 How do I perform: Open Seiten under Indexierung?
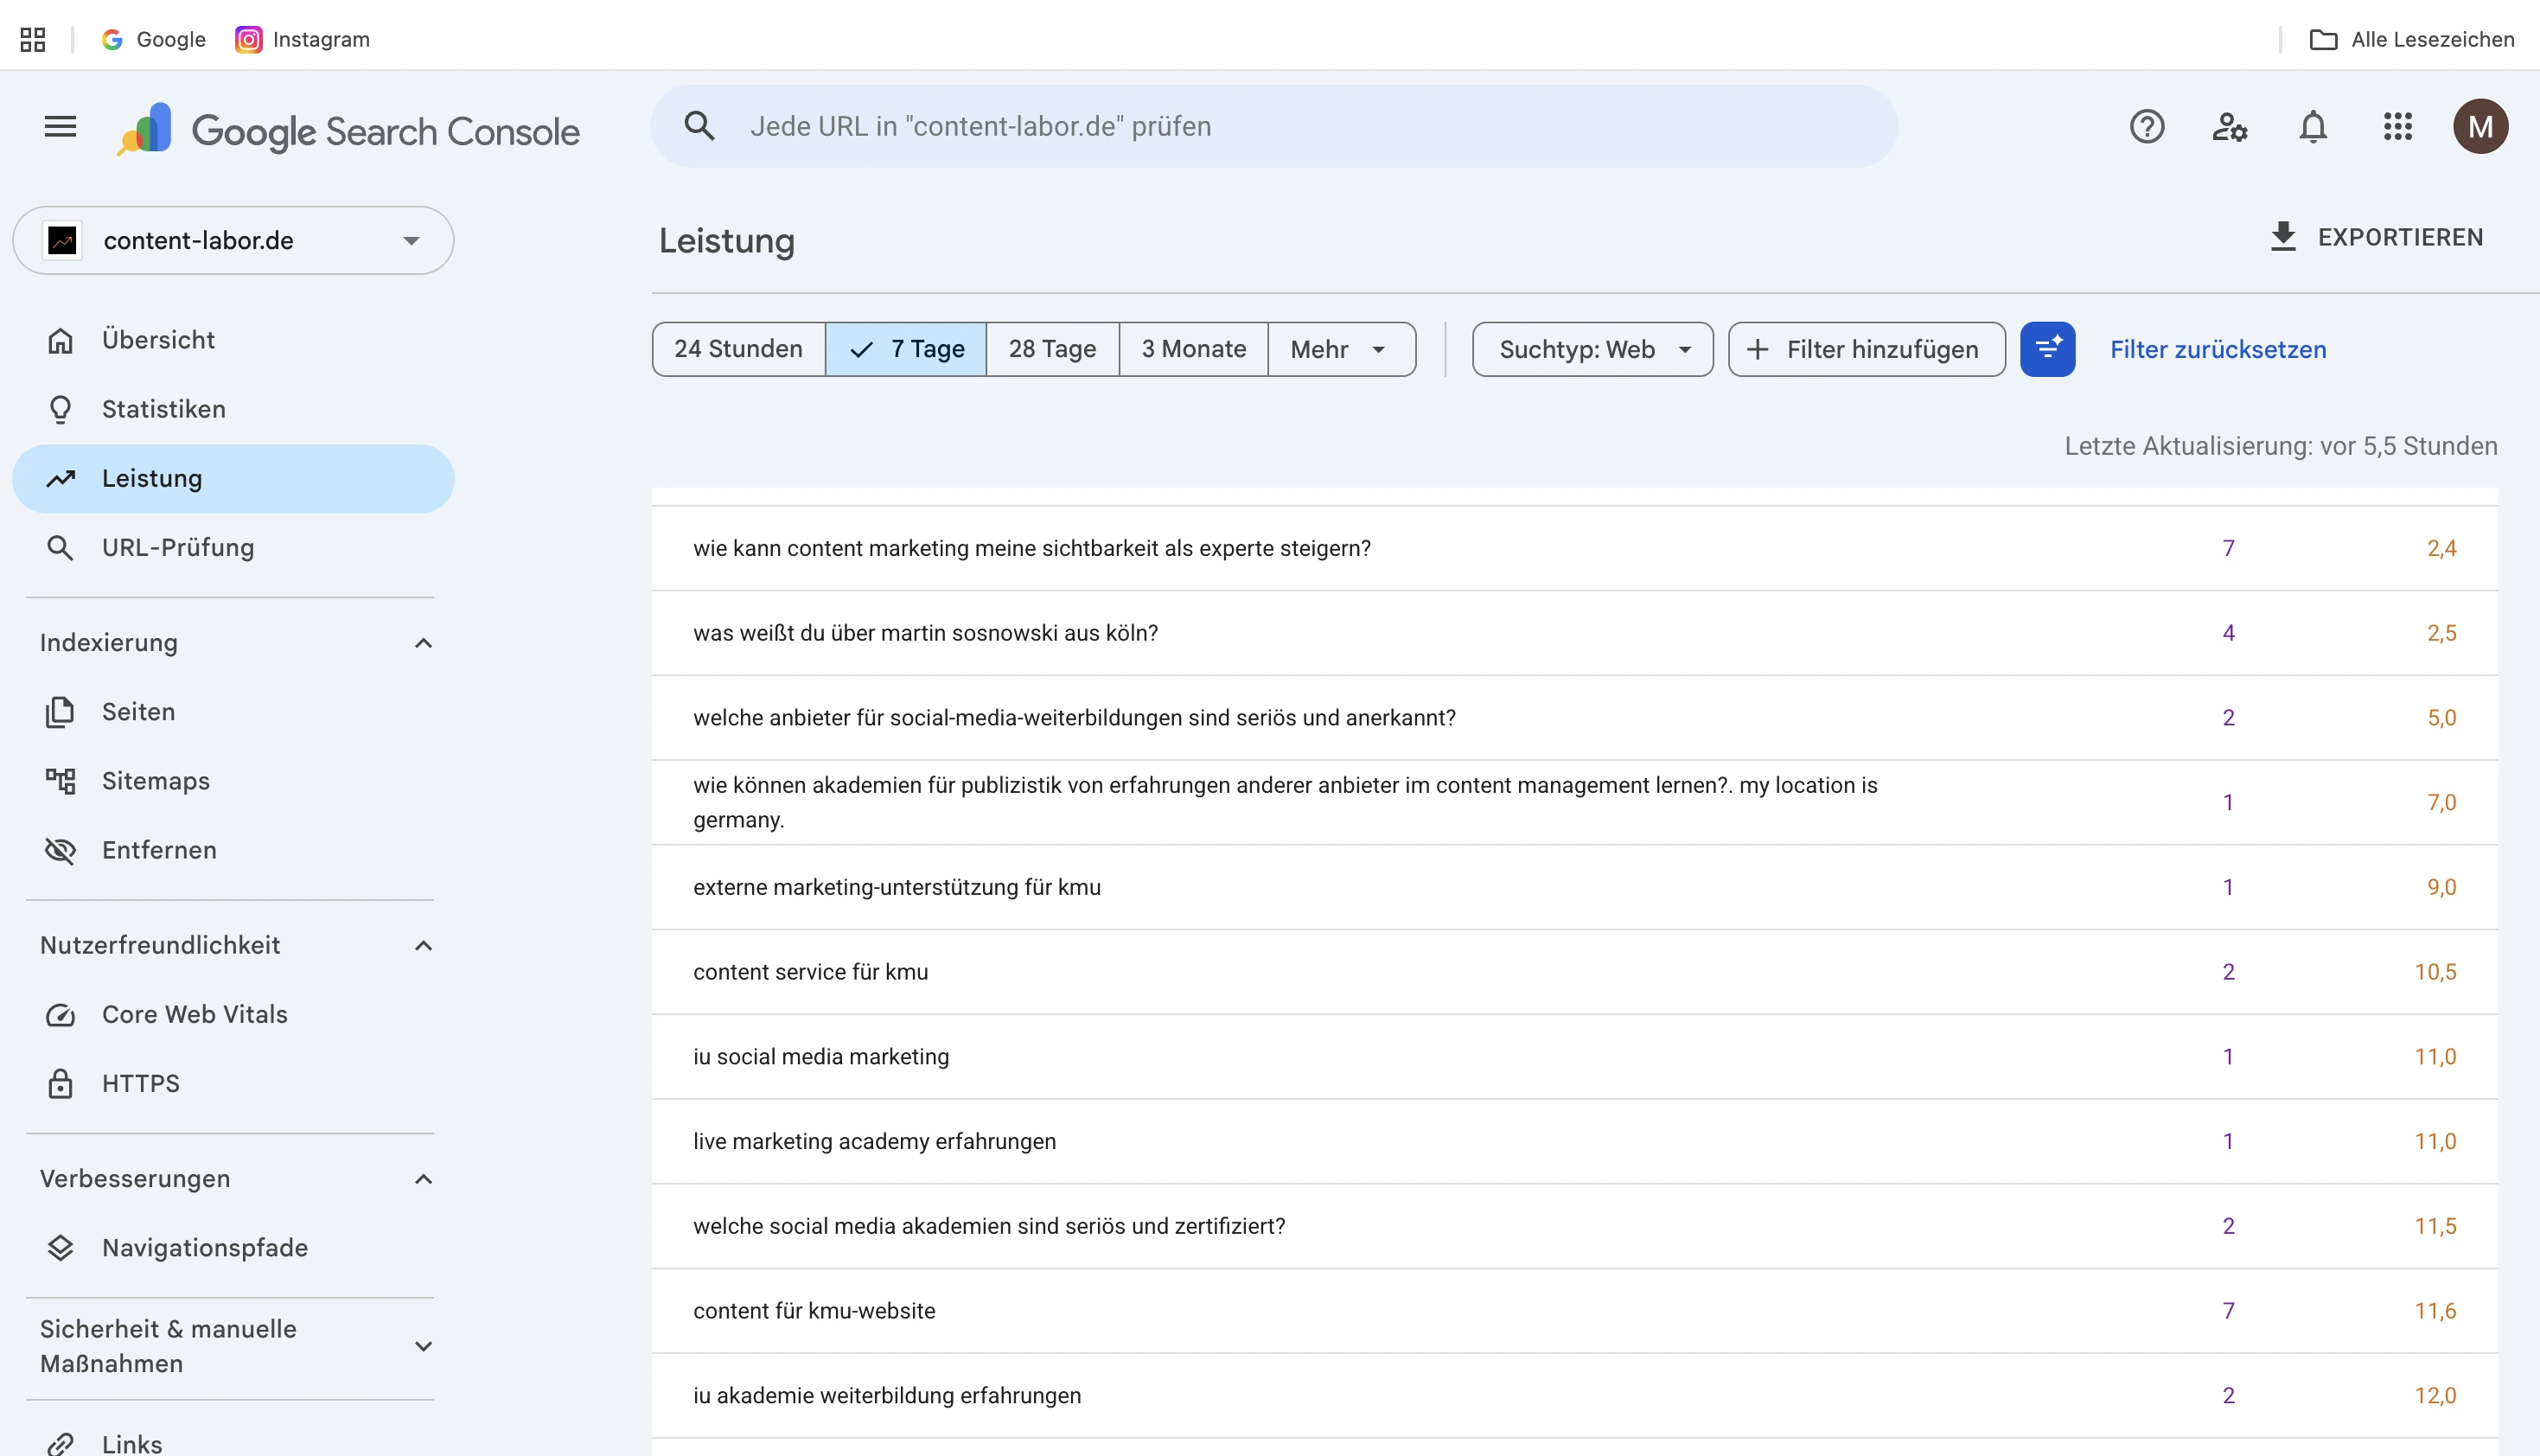coord(233,712)
